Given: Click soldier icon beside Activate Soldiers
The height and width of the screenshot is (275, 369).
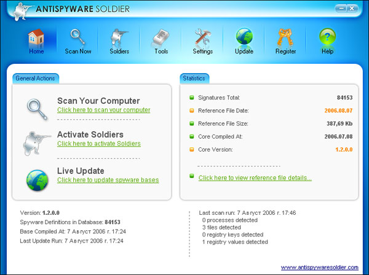Looking at the screenshot, I should (36, 143).
